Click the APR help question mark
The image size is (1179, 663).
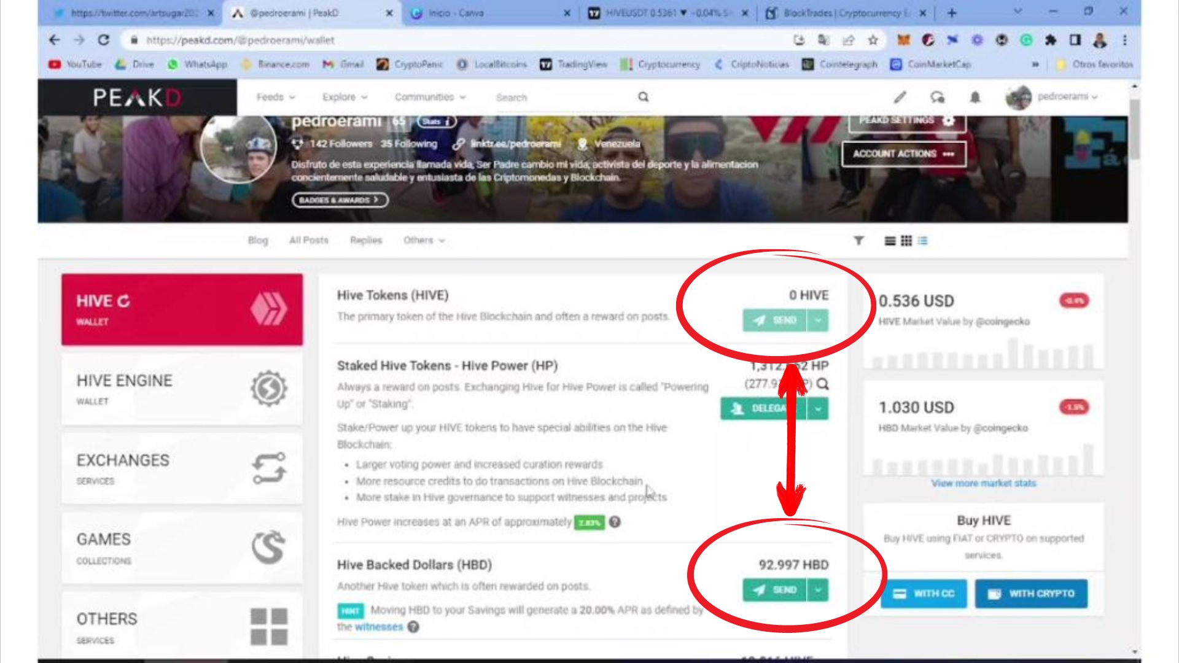(615, 522)
